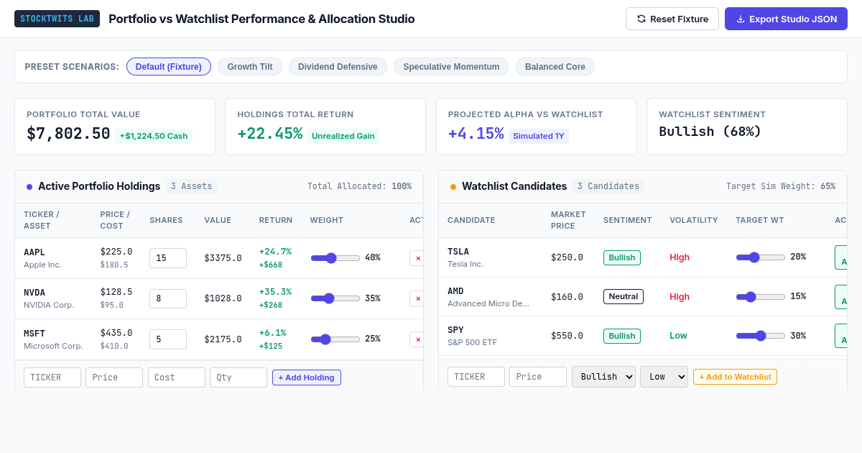This screenshot has height=453, width=862.
Task: Click the TSLA Bullish sentiment badge
Action: [x=622, y=257]
